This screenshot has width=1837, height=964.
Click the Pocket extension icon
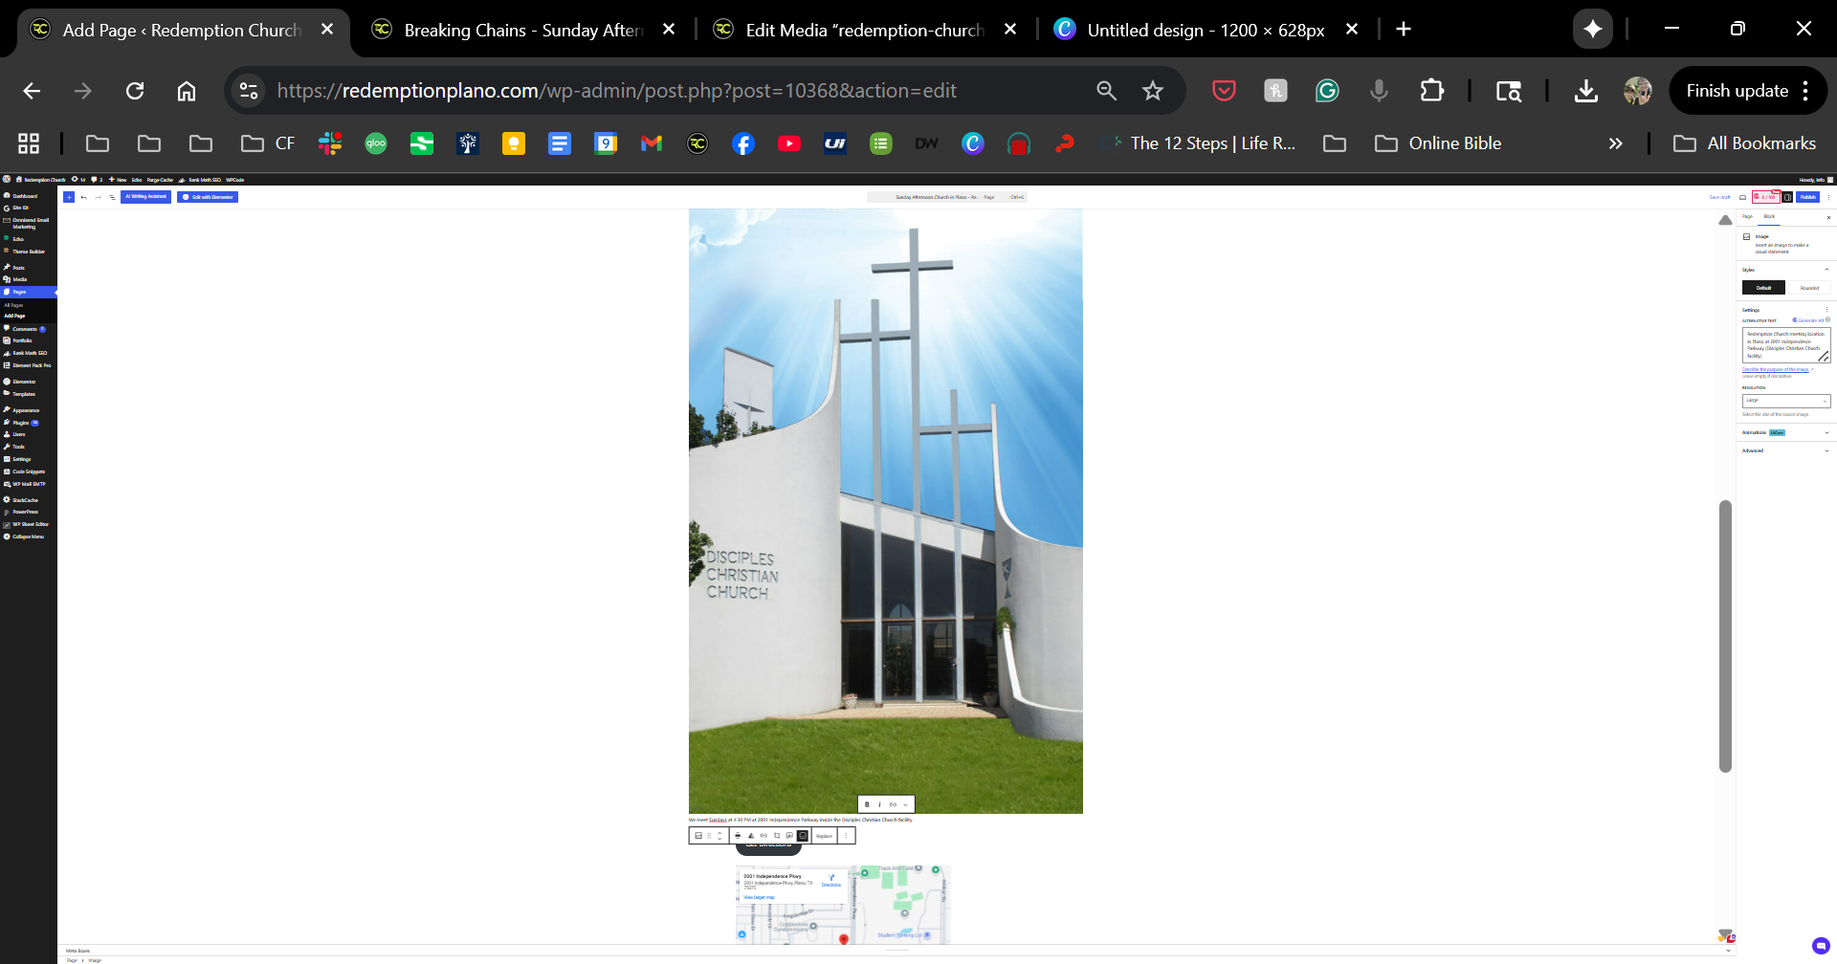(1224, 91)
